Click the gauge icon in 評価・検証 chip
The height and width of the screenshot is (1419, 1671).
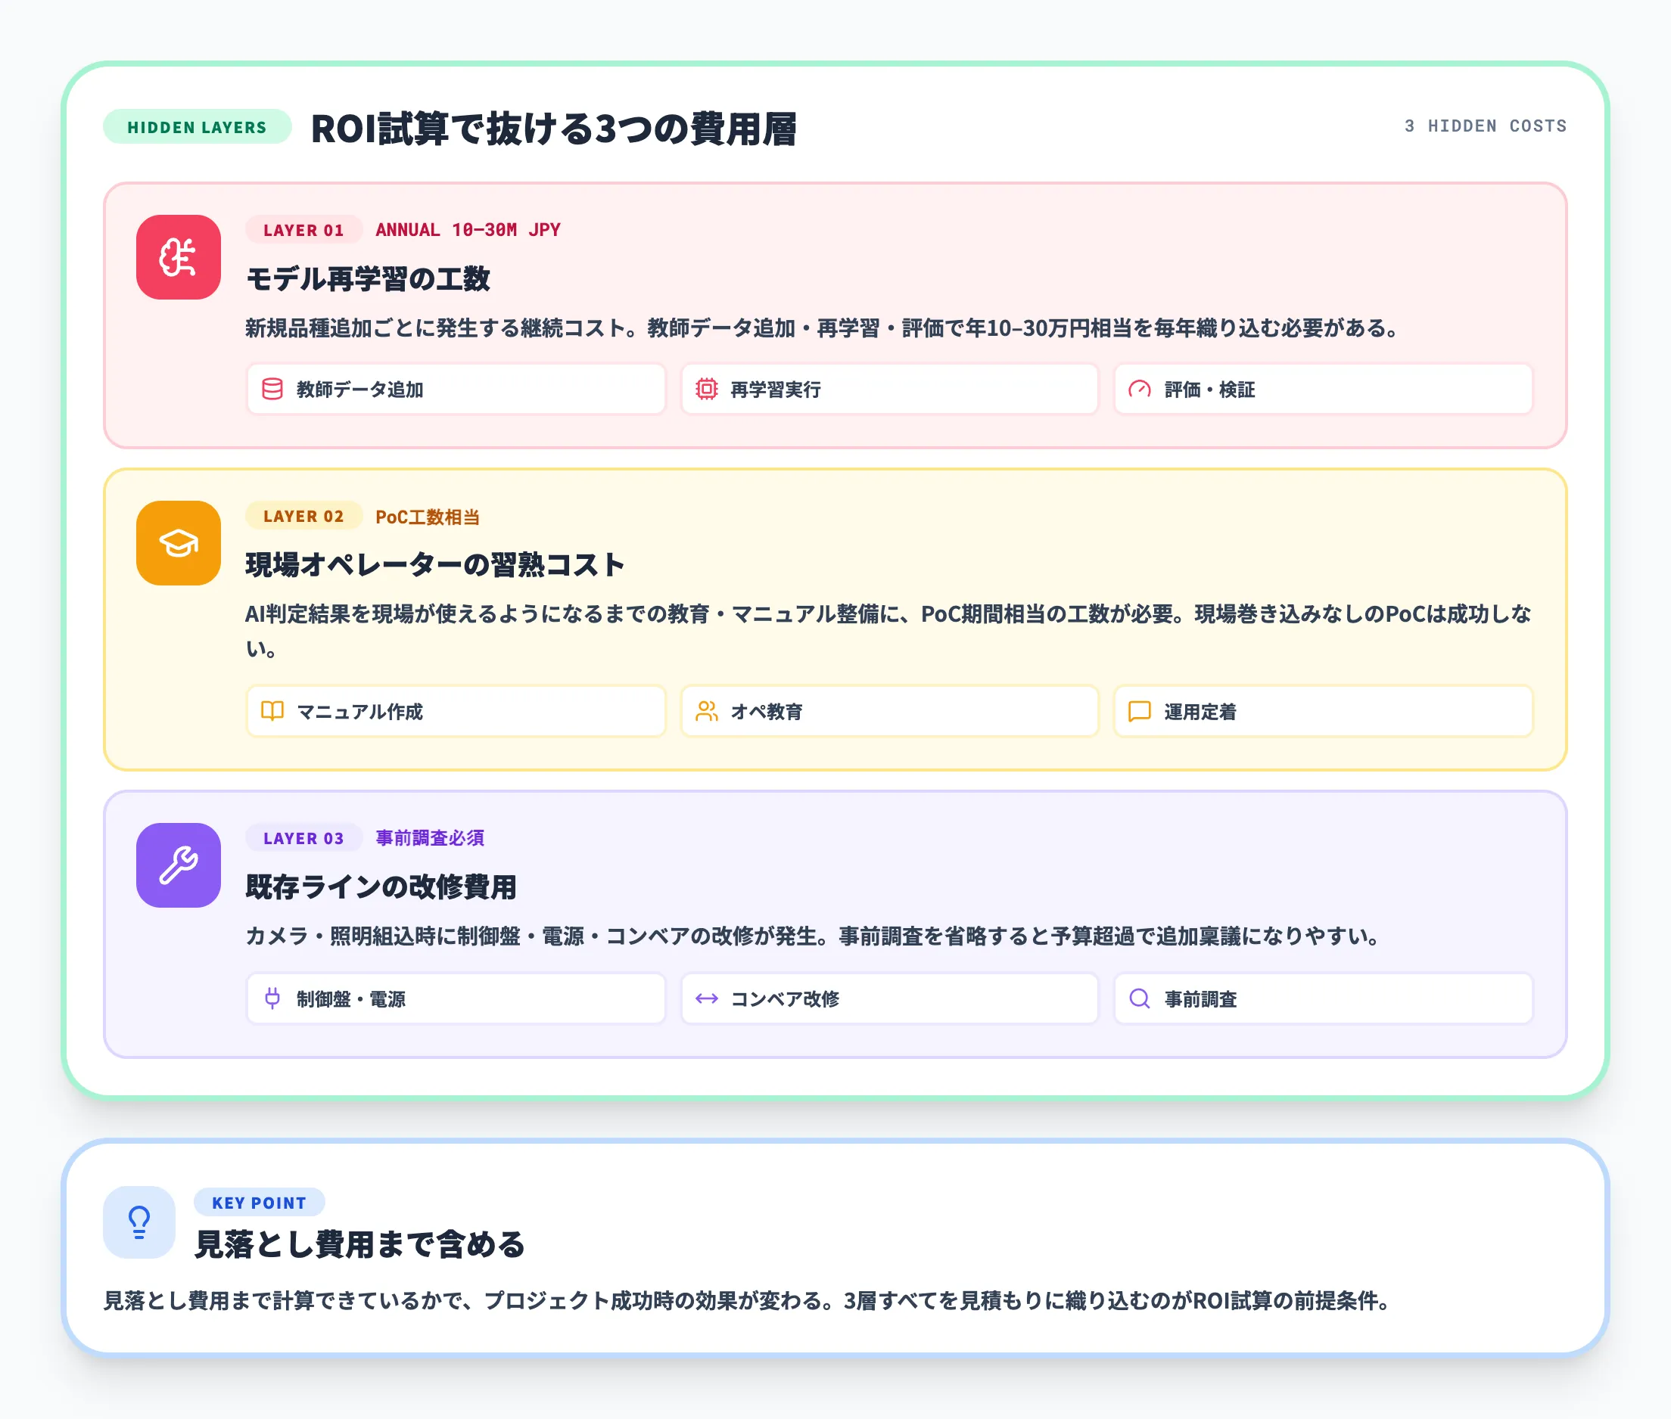(1139, 390)
